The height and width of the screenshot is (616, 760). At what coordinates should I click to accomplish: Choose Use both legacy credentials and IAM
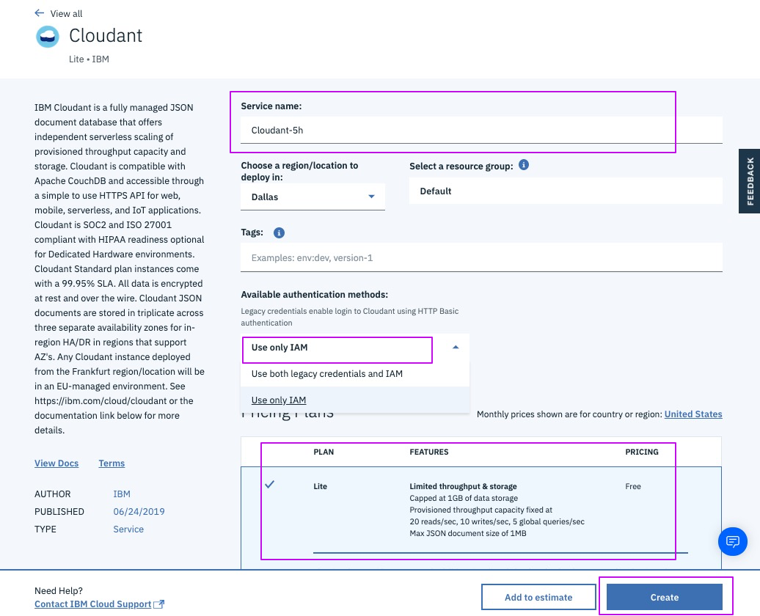pos(355,374)
